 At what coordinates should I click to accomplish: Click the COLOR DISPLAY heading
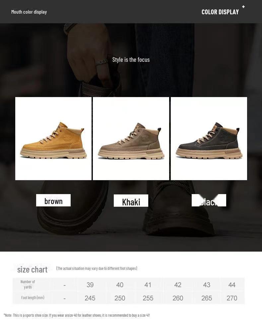[220, 12]
